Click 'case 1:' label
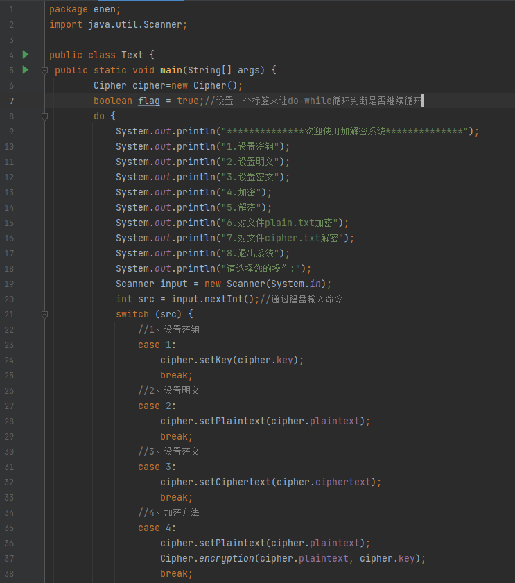The height and width of the screenshot is (583, 515). (157, 345)
